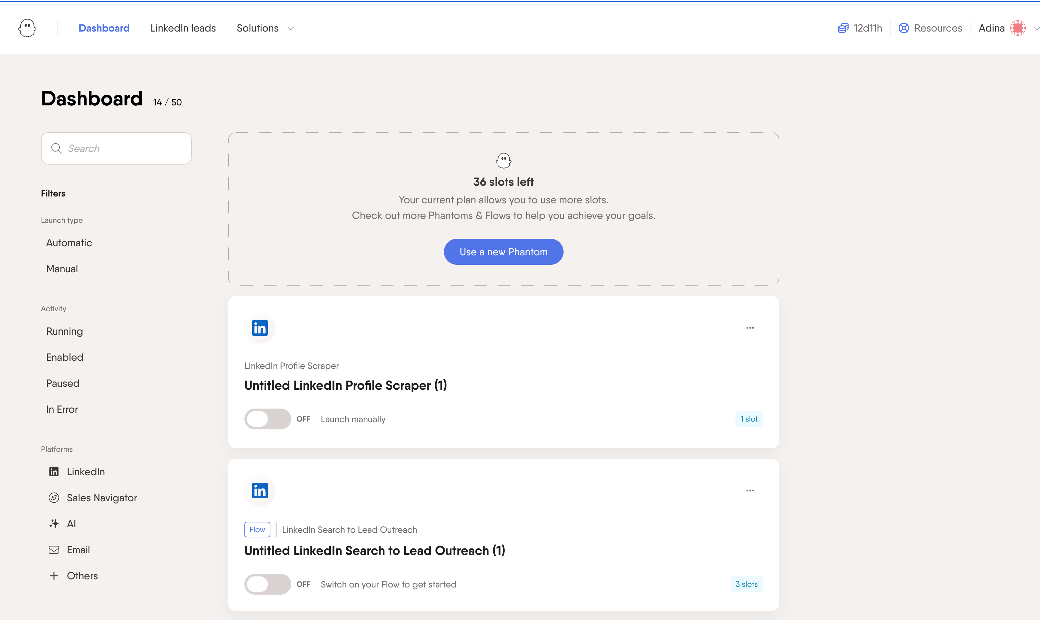Viewport: 1040px width, 620px height.
Task: Click 'Launch manually' status text
Action: click(x=353, y=419)
